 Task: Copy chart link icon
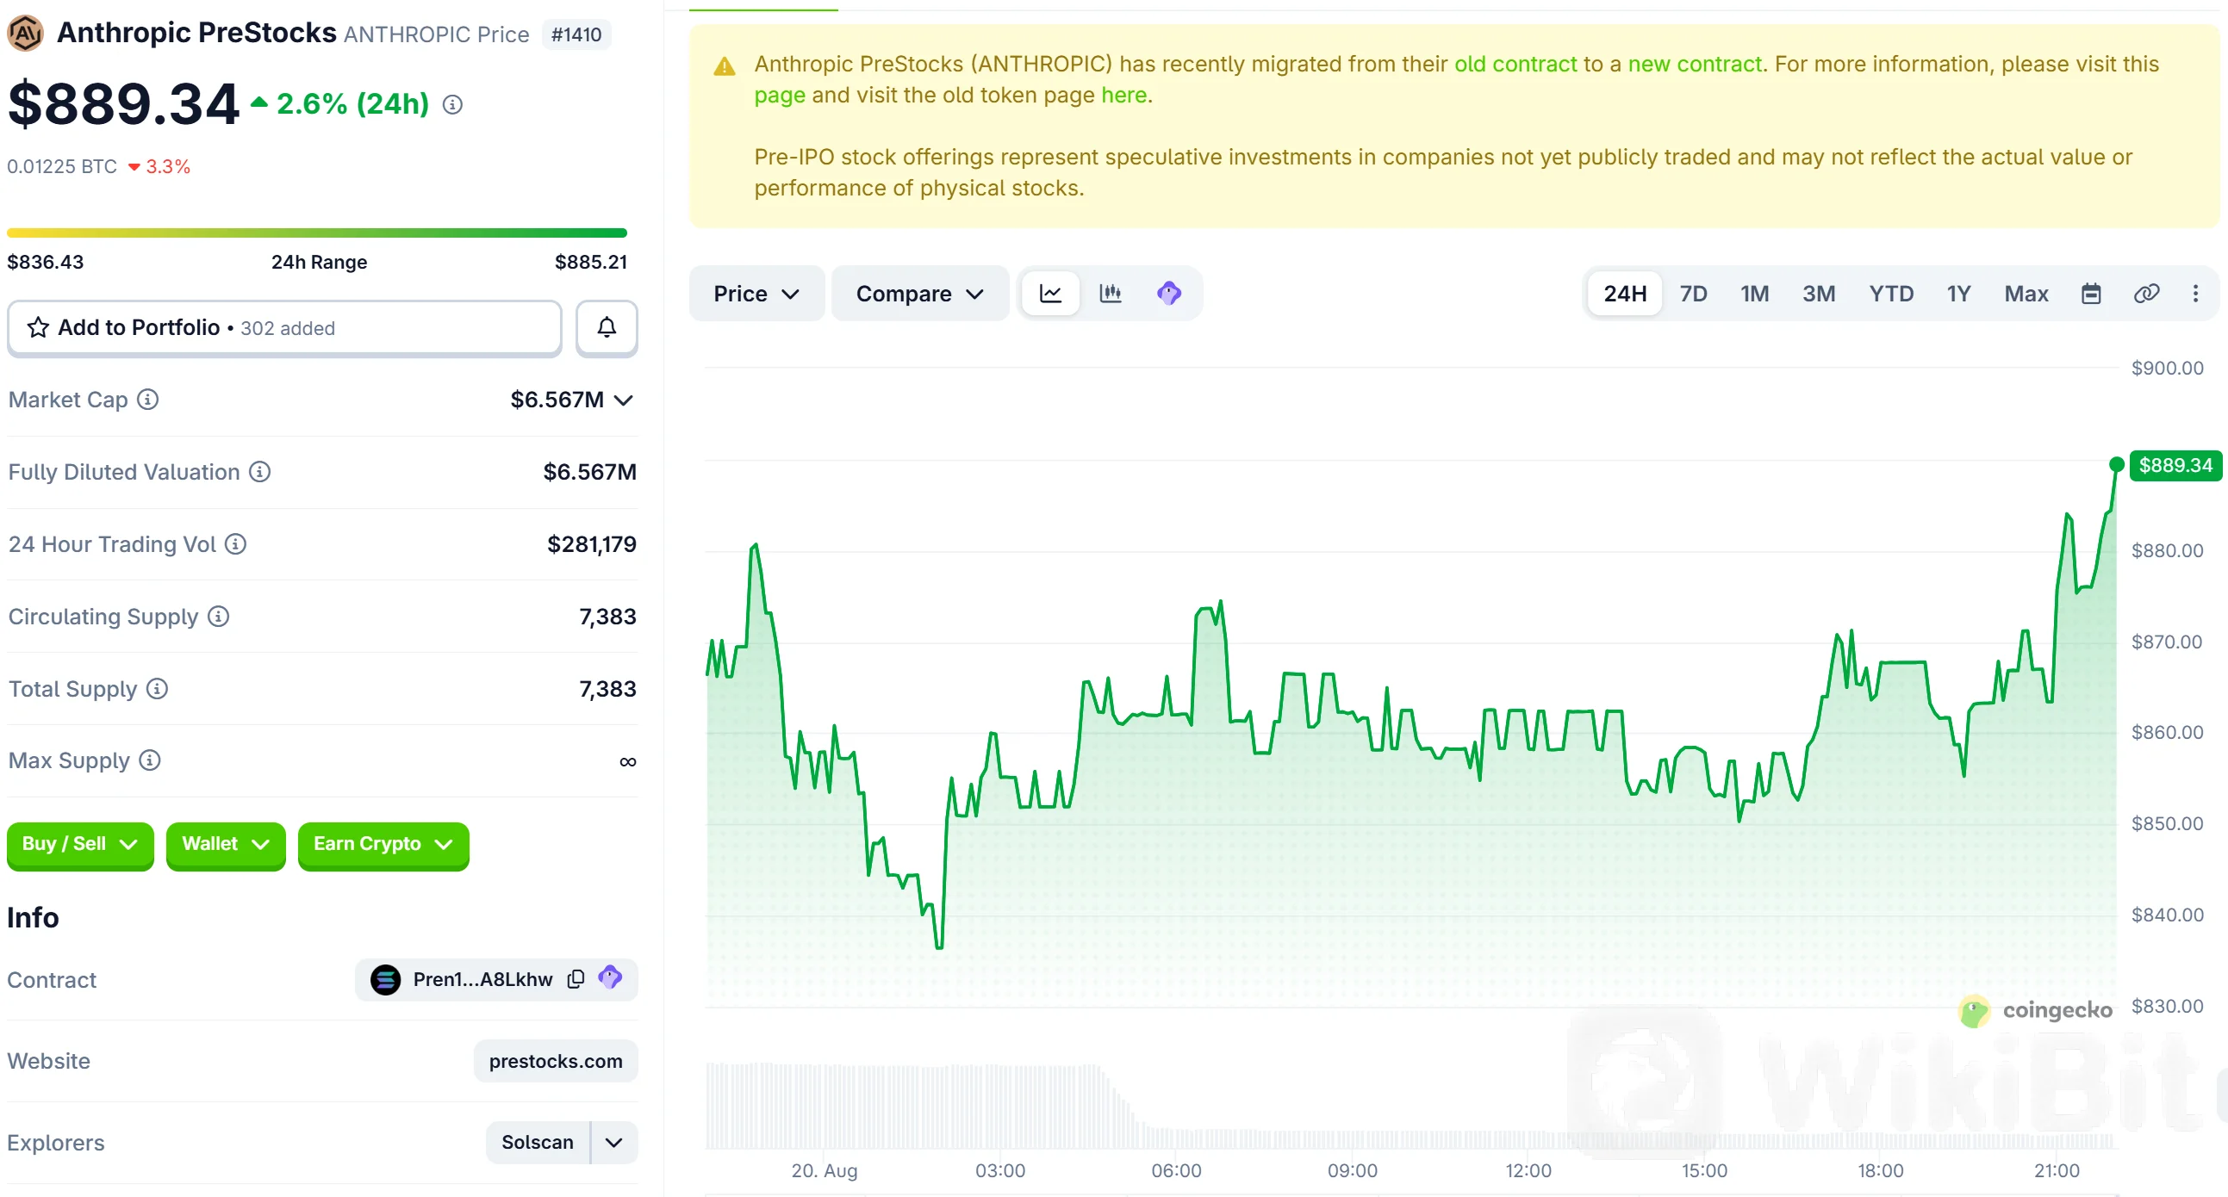[2146, 294]
